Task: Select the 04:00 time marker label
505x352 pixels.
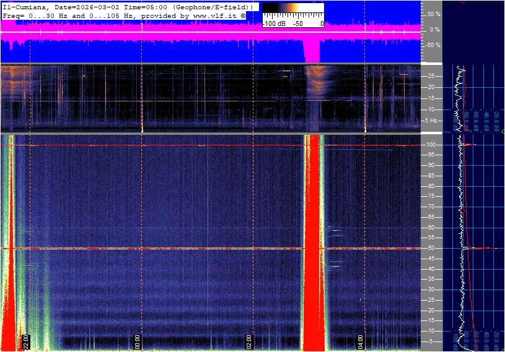Action: [x=361, y=342]
